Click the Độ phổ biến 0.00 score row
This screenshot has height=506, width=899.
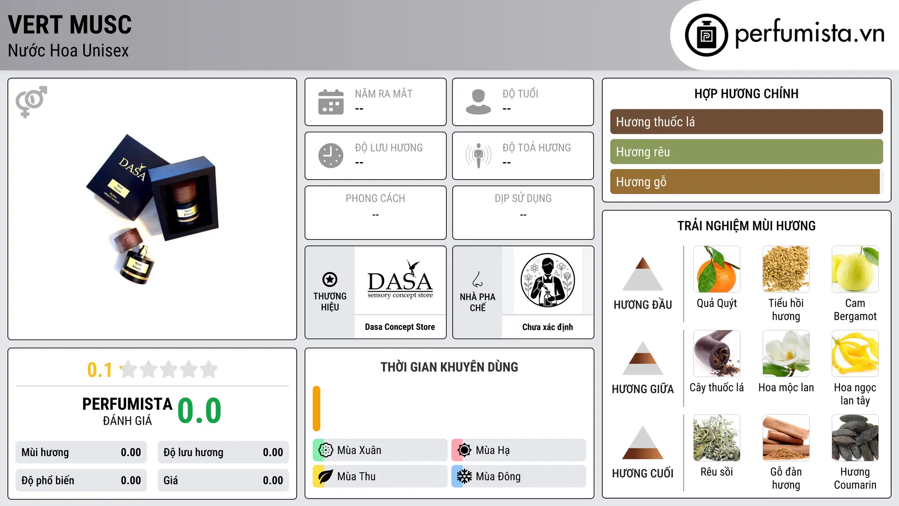click(x=81, y=481)
